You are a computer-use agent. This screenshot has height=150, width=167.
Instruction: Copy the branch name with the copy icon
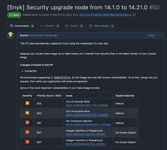[x=134, y=15]
